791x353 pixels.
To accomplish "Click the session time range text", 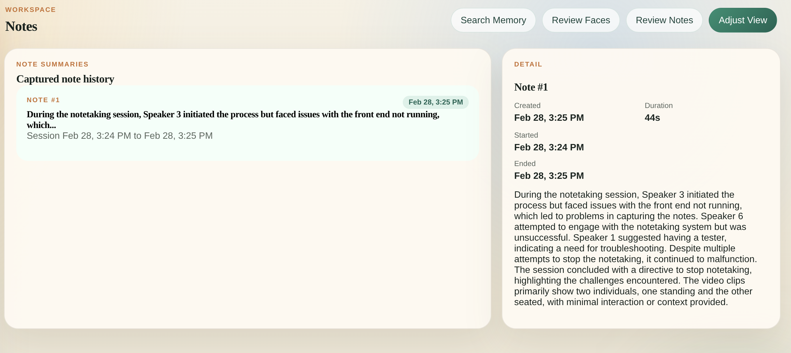I will 119,136.
